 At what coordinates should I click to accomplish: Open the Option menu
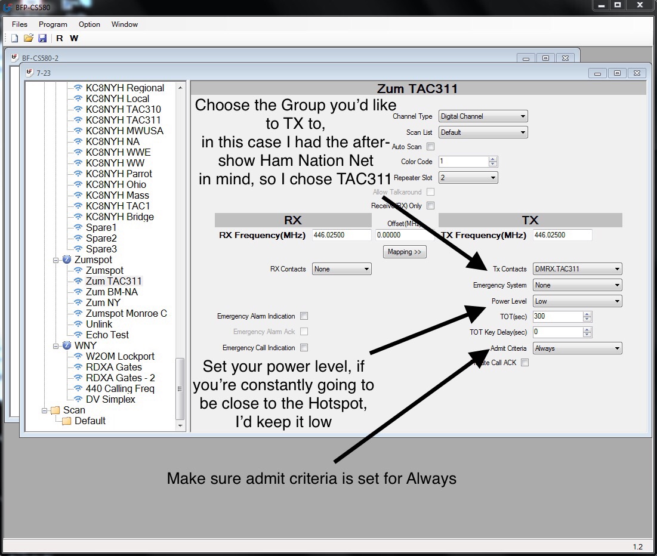[x=89, y=24]
